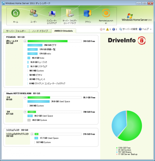Click the 243 GB Free label

click(89, 41)
